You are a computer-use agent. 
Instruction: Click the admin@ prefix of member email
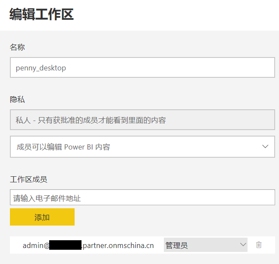click(35, 245)
